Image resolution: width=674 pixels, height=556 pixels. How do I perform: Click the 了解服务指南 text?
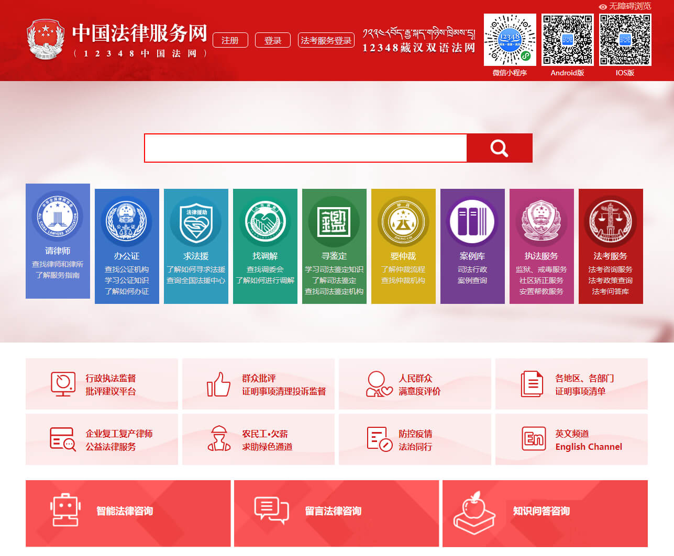[x=58, y=275]
